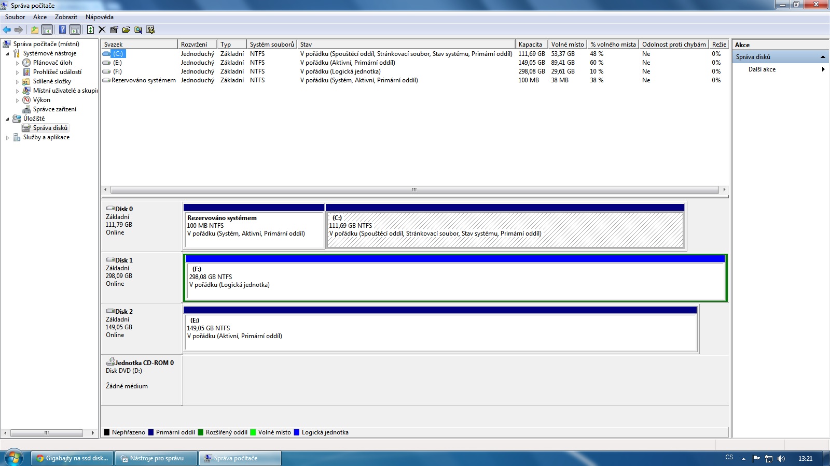Select Správce zařízení in the tree
The image size is (830, 466).
54,109
